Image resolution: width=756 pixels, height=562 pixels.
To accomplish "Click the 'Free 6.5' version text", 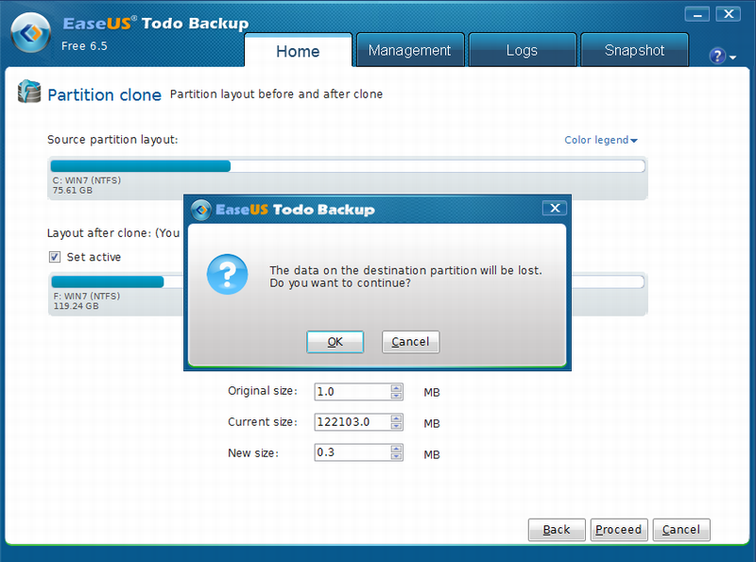I will pos(84,45).
